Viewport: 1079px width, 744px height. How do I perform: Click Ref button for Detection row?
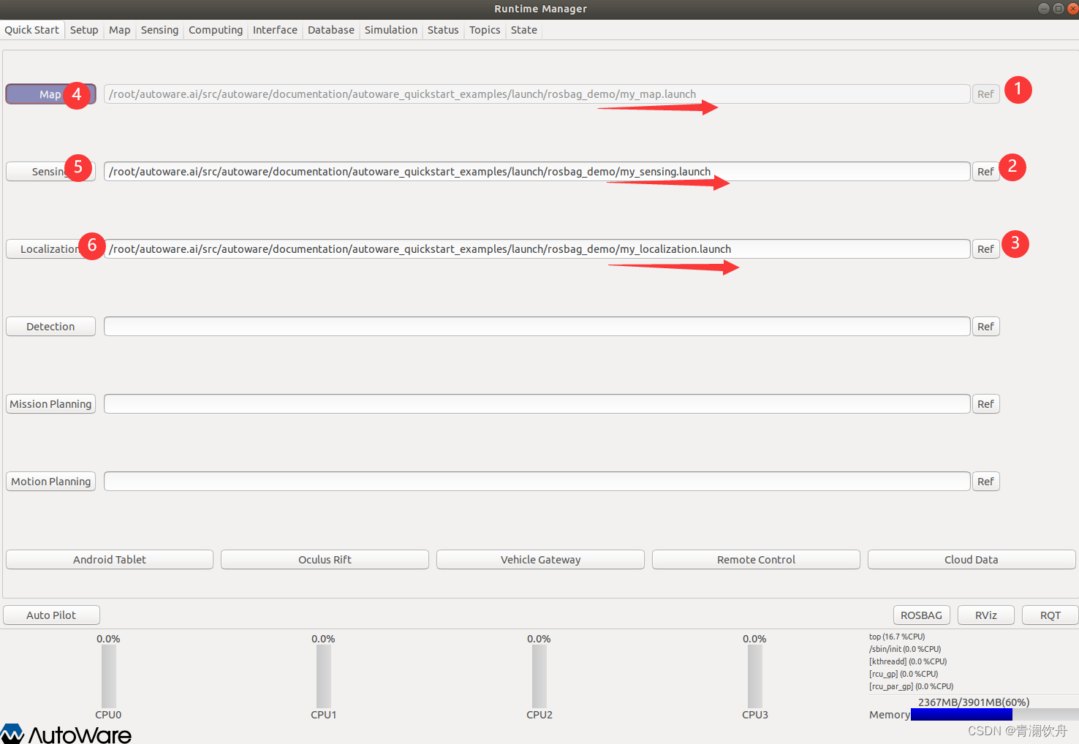tap(985, 327)
